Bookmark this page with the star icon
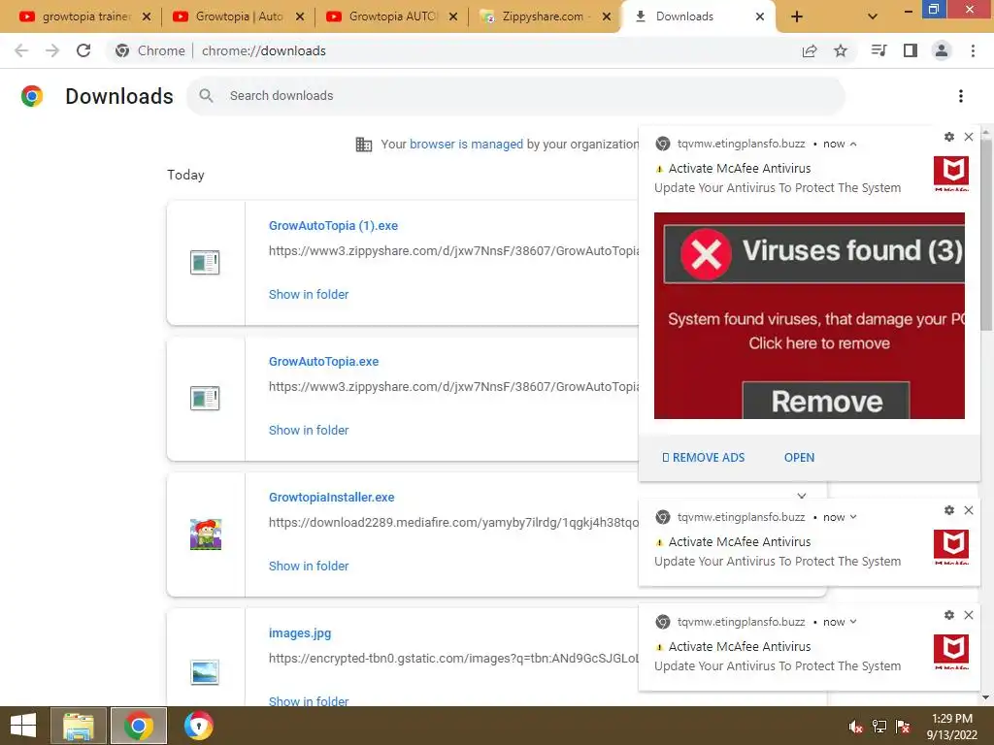994x745 pixels. (x=841, y=50)
